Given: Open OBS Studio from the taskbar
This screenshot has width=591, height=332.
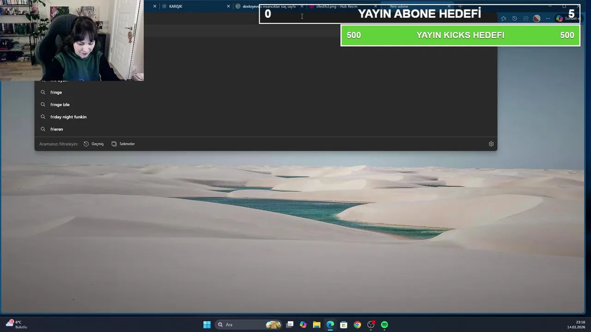Looking at the screenshot, I should pyautogui.click(x=371, y=325).
